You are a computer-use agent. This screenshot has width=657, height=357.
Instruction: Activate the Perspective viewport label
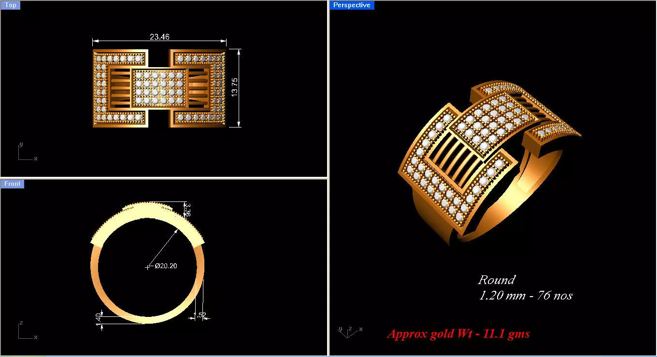point(352,5)
